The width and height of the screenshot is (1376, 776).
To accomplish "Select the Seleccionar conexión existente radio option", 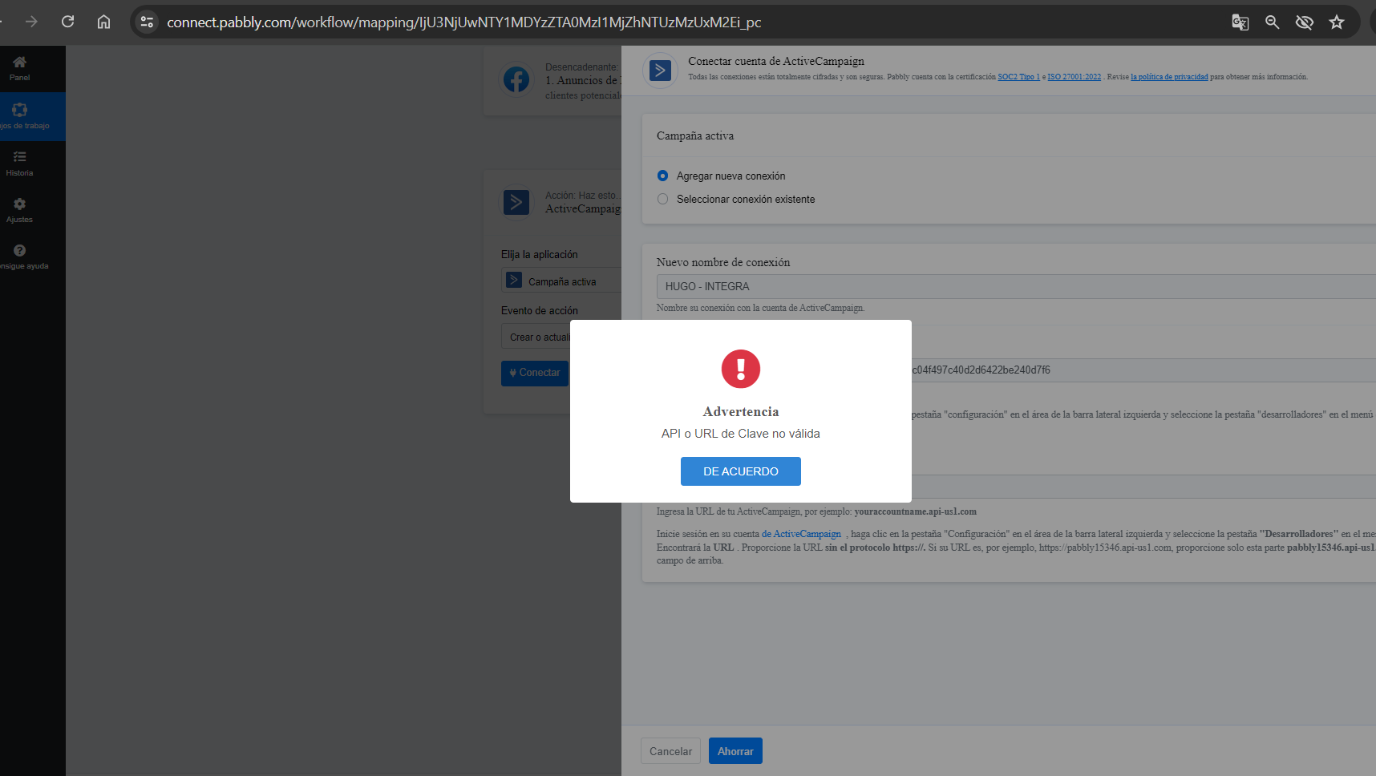I will tap(662, 199).
